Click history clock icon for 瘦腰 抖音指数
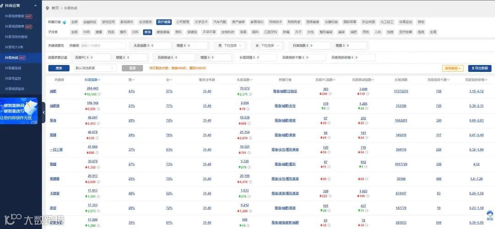Viewport: 495px width, 229px height. click(97, 138)
